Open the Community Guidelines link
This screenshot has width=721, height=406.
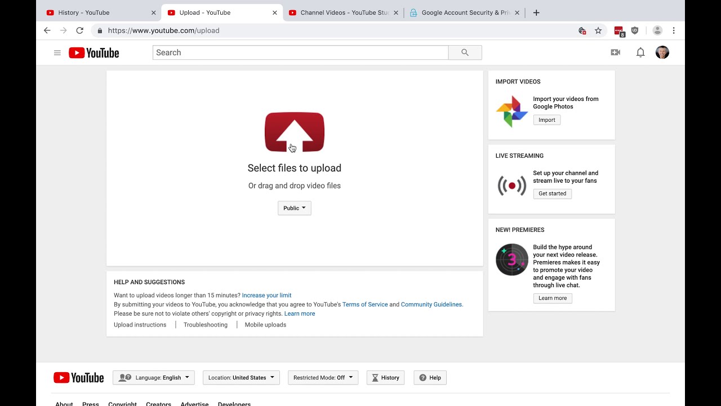coord(431,304)
